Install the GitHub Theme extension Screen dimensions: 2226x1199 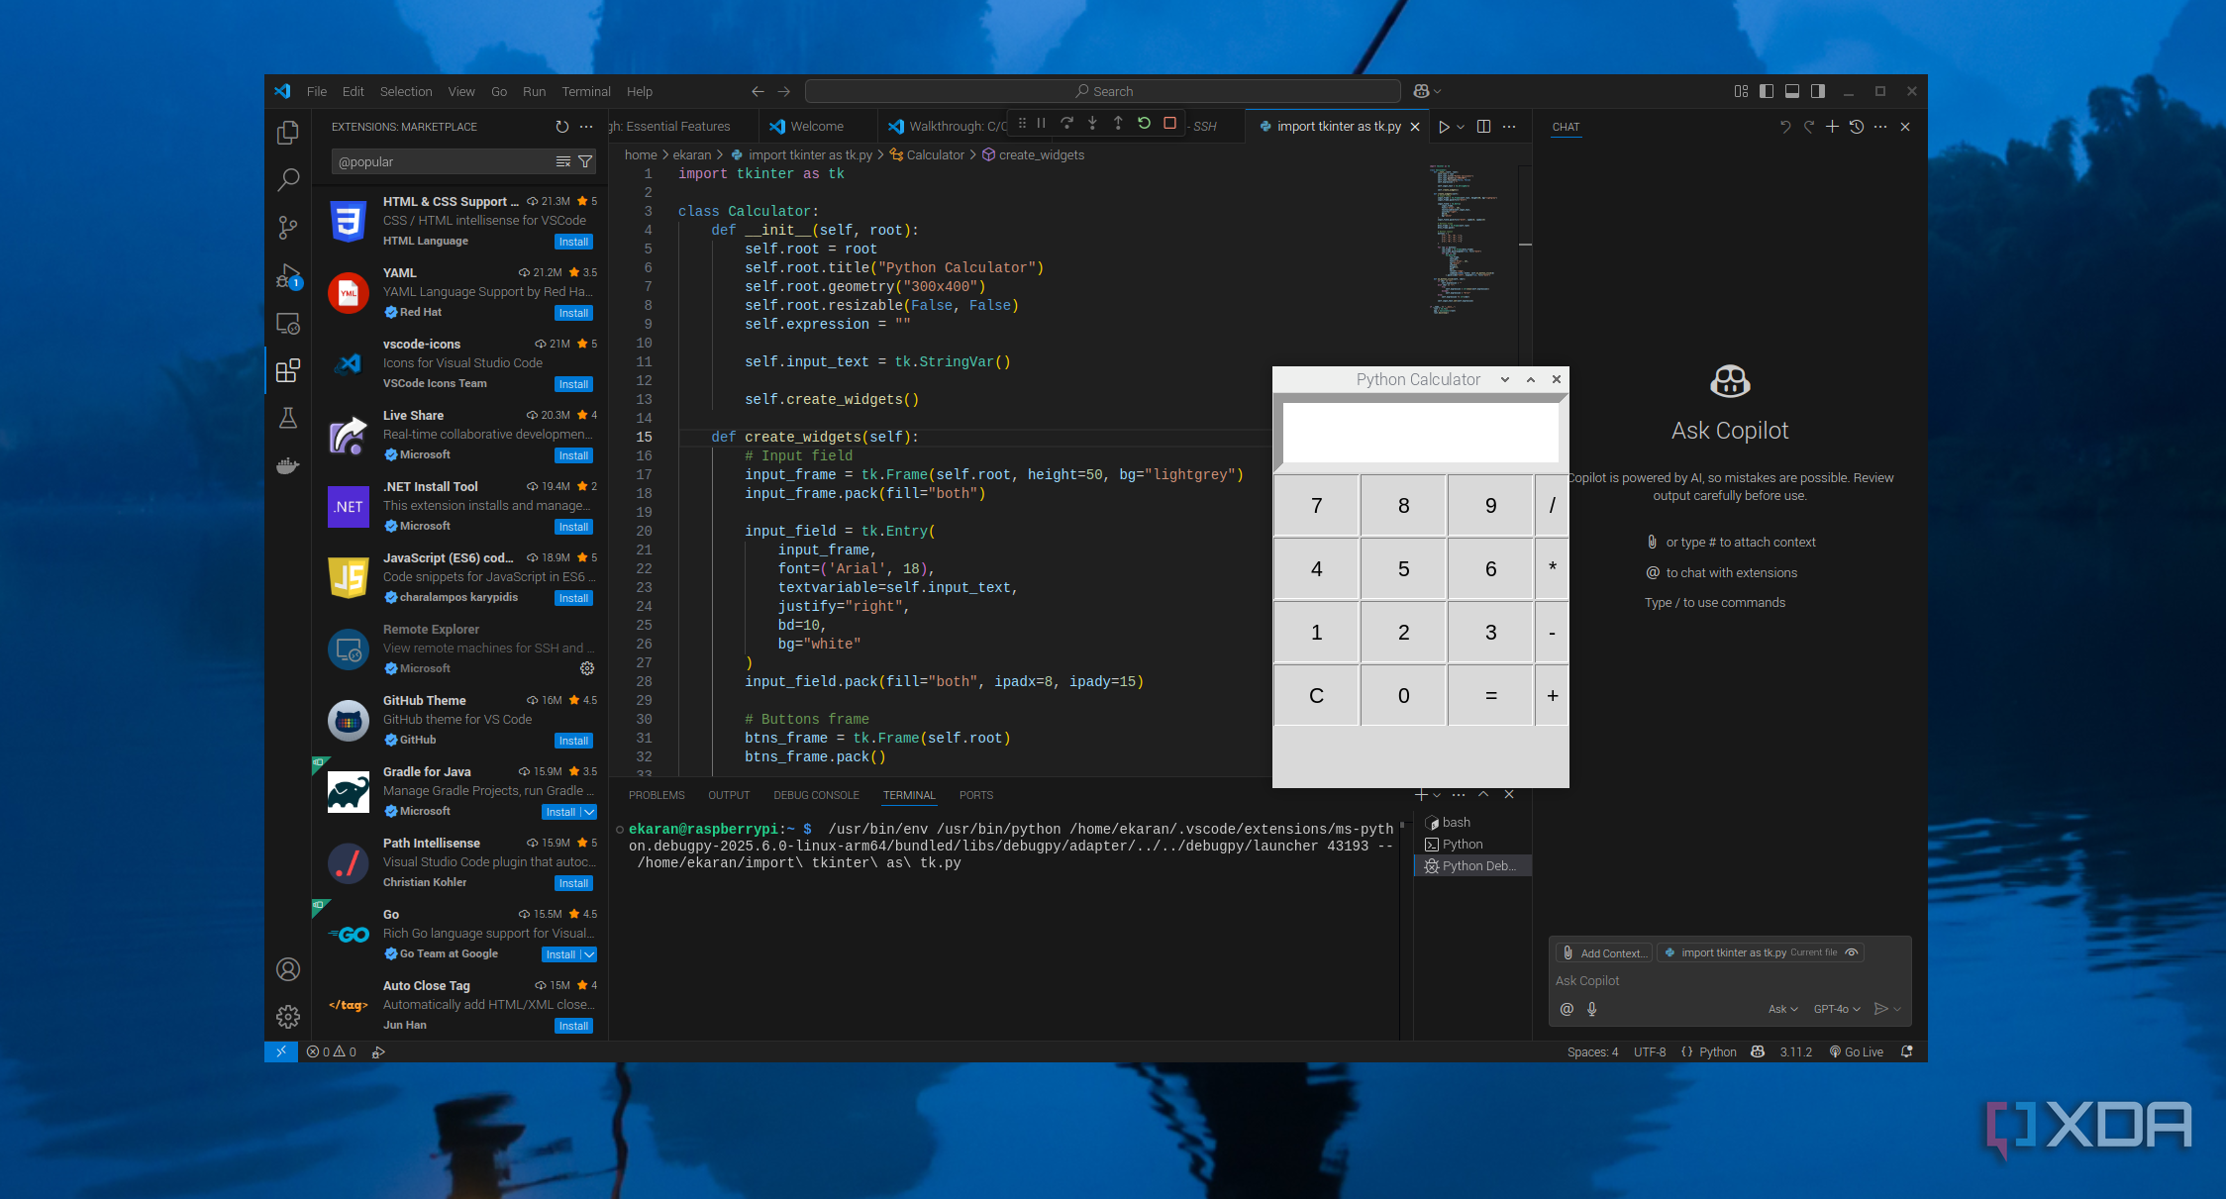tap(573, 741)
